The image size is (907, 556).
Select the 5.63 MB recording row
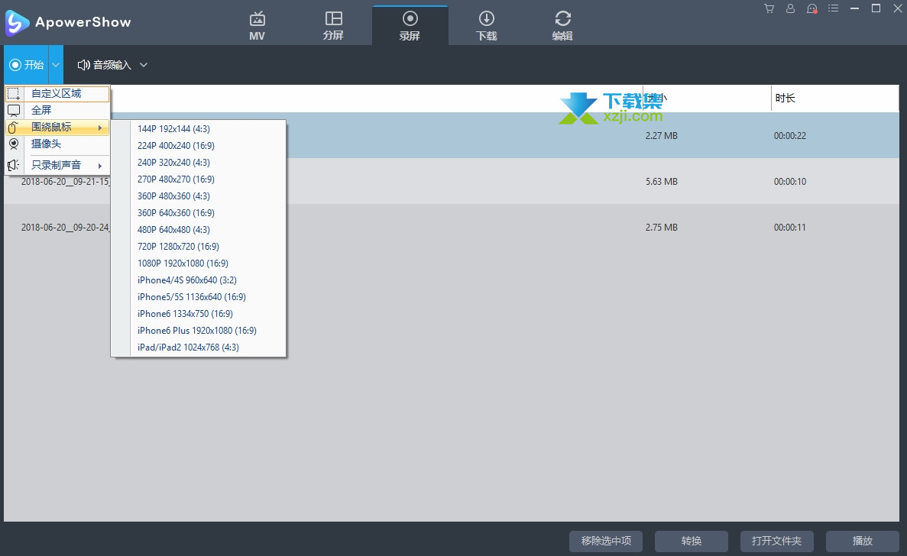(x=458, y=182)
